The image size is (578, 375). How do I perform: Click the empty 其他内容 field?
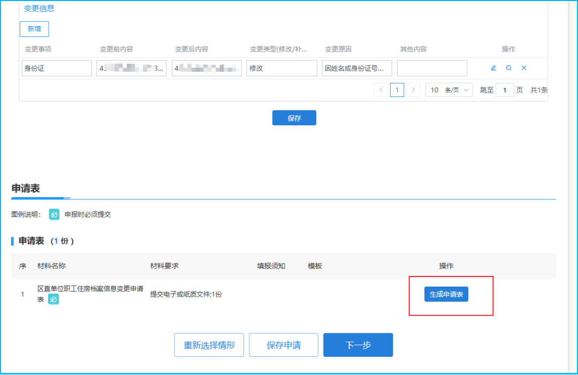pyautogui.click(x=432, y=68)
